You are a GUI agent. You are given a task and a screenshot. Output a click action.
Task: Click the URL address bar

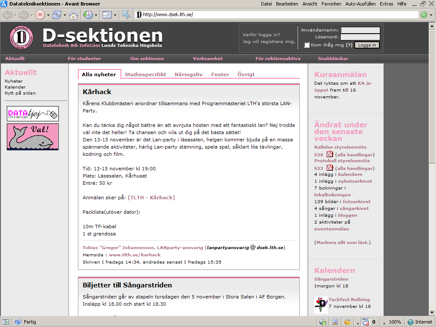pos(277,14)
